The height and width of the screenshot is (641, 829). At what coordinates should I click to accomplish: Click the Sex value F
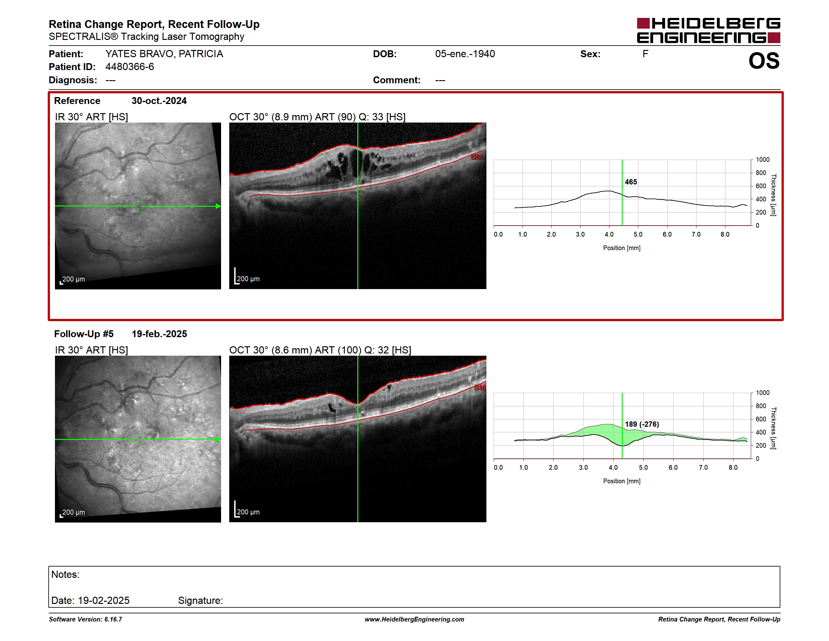point(645,54)
